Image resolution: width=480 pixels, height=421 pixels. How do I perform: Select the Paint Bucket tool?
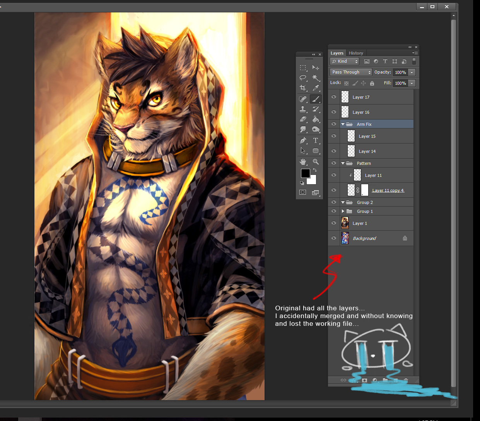tap(316, 119)
